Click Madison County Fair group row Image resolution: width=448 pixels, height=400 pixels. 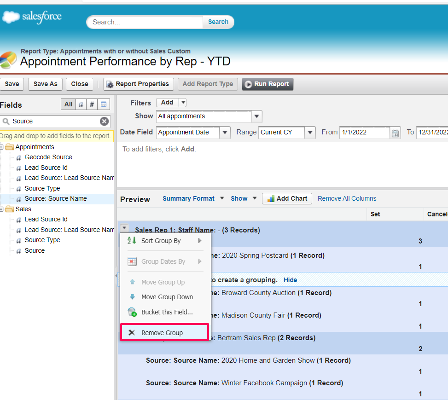pos(283,320)
